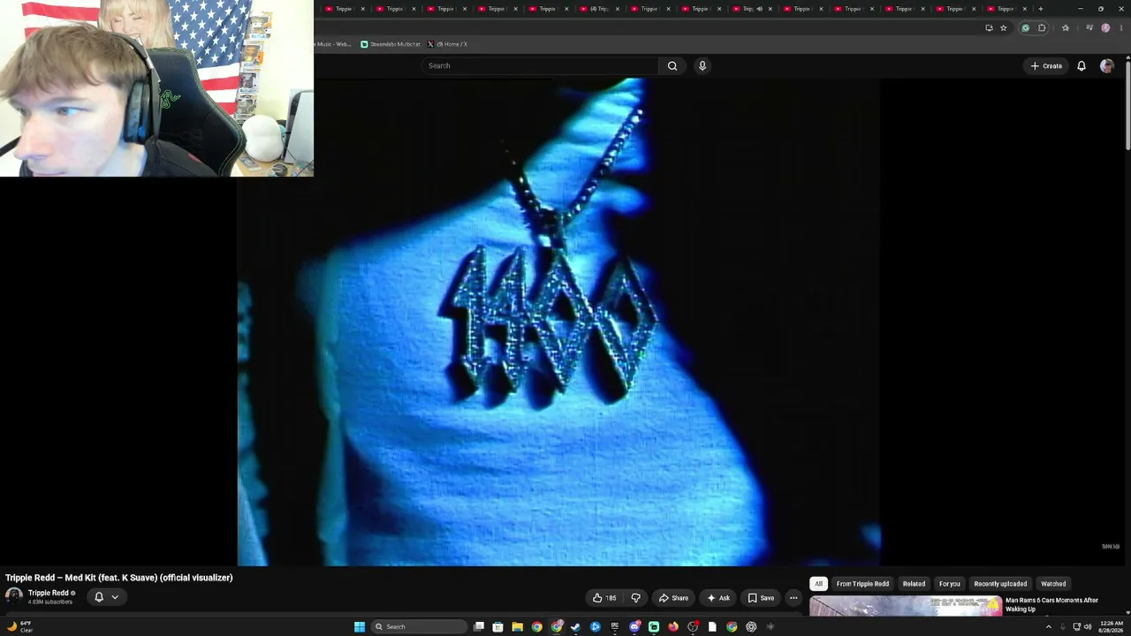
Task: Toggle the system tray volume icon
Action: tap(1088, 627)
